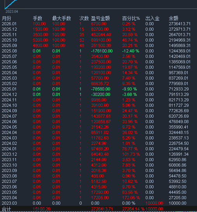Screen dimensions: 197x212
Task: Click the 百分比% column header
Action: 131,18
